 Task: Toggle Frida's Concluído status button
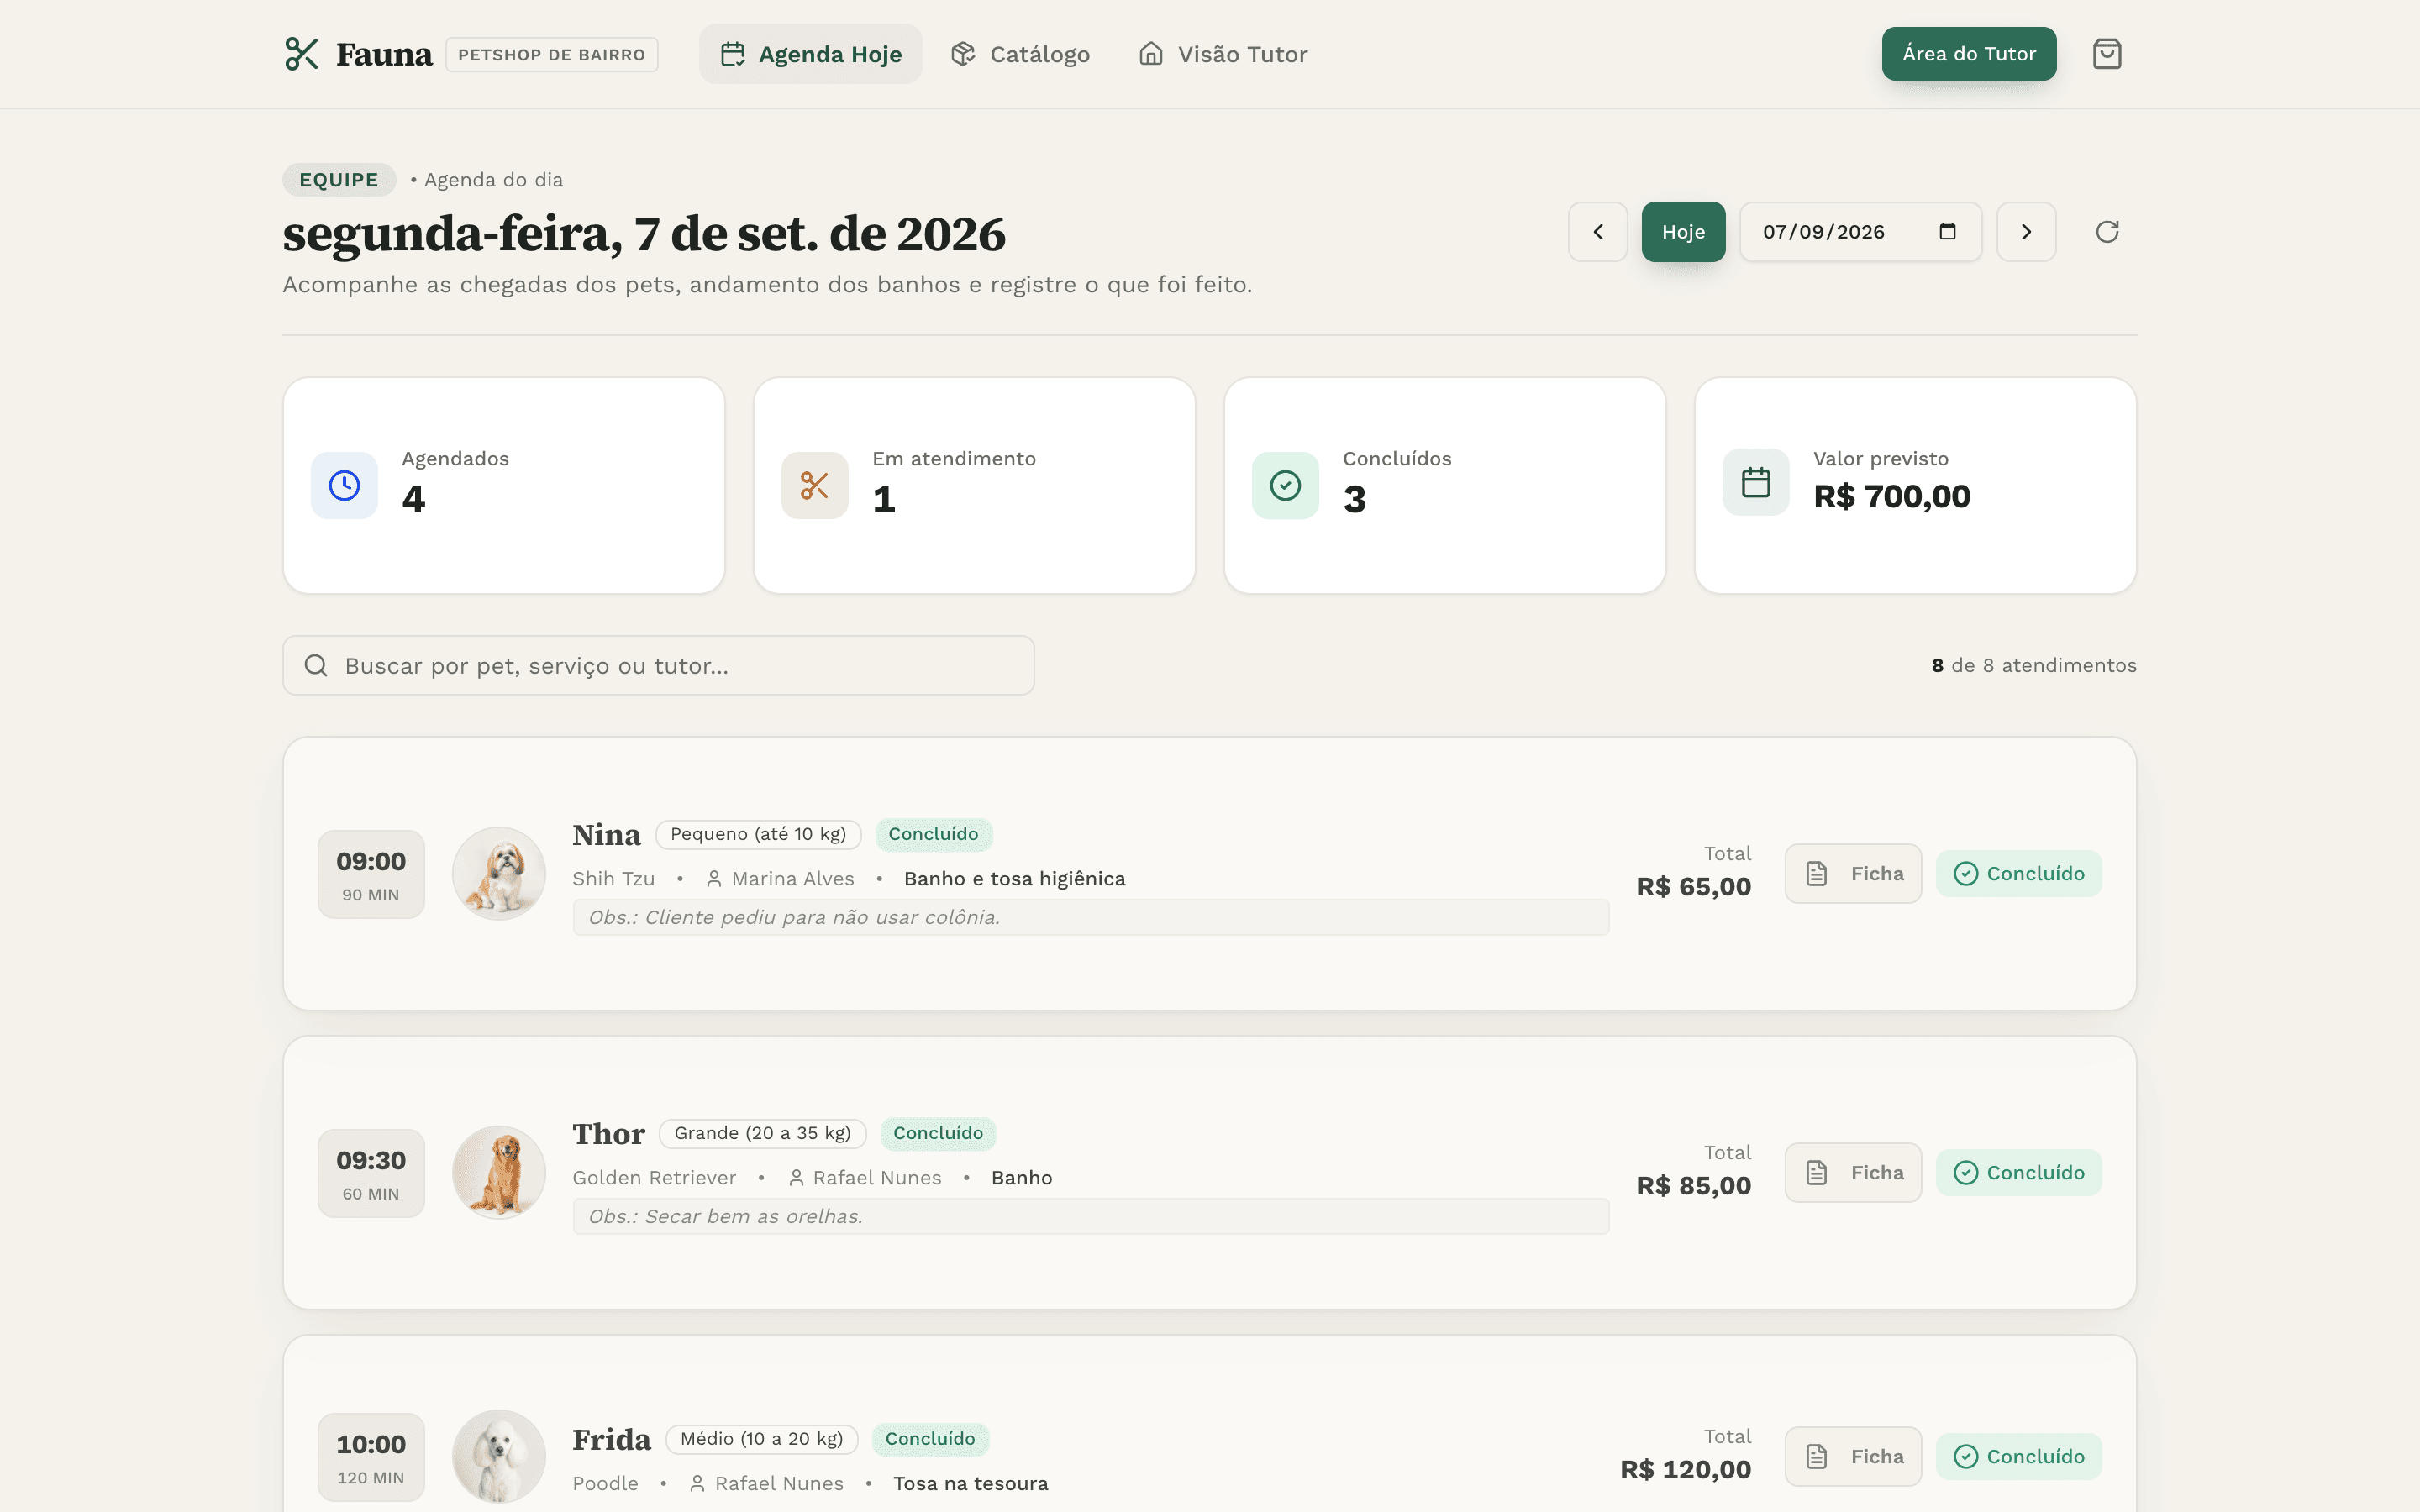point(2018,1457)
